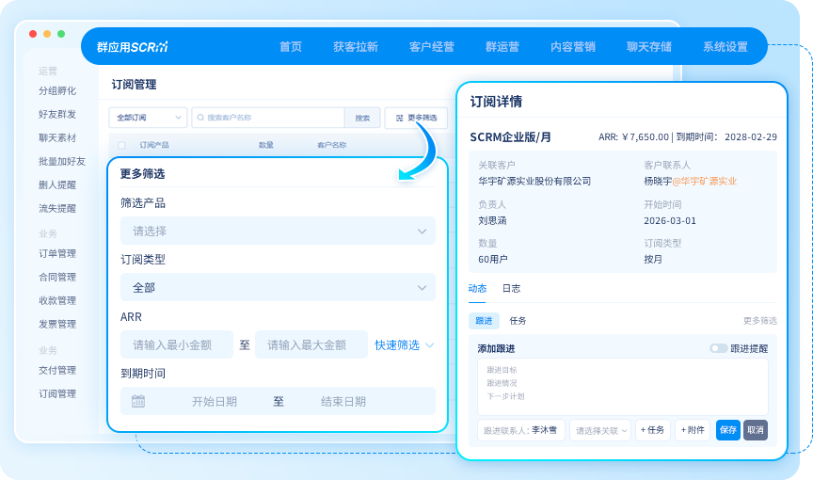Click the 群应用SCRM logo
Screen dimensions: 813x480
pos(133,47)
